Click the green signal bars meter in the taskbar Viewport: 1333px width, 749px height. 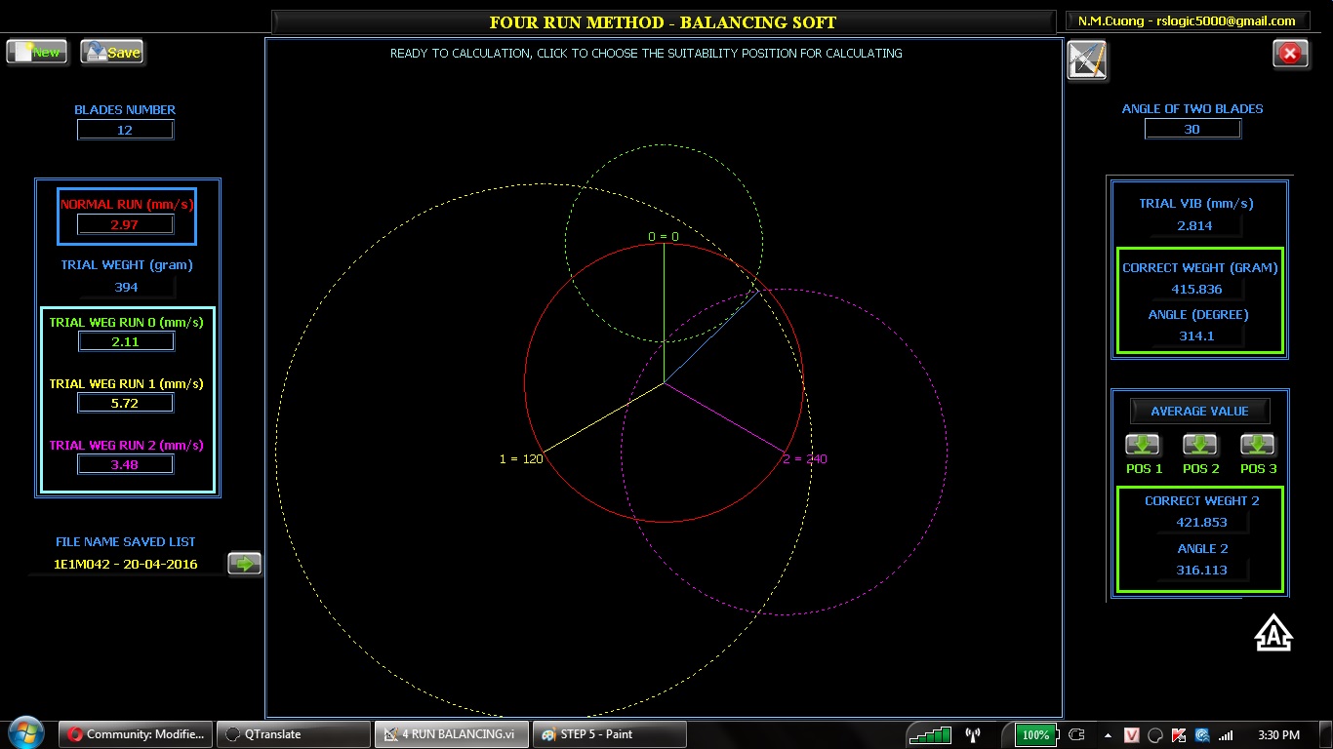930,734
